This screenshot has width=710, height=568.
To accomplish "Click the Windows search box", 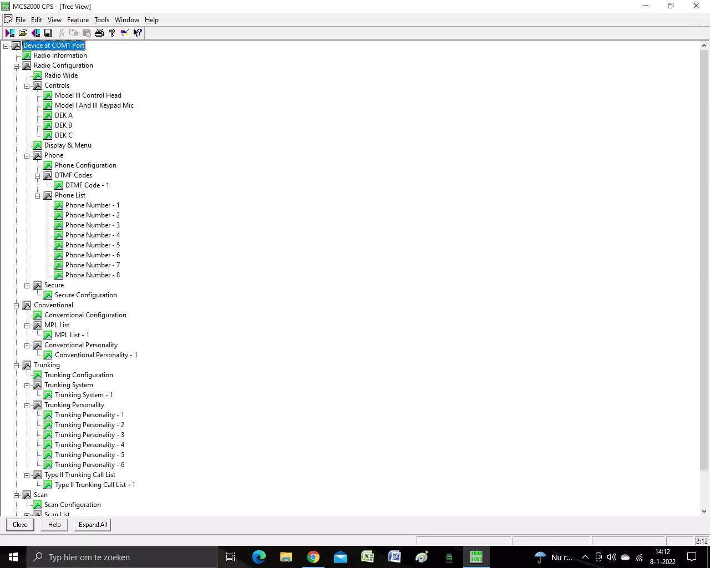I will point(122,557).
